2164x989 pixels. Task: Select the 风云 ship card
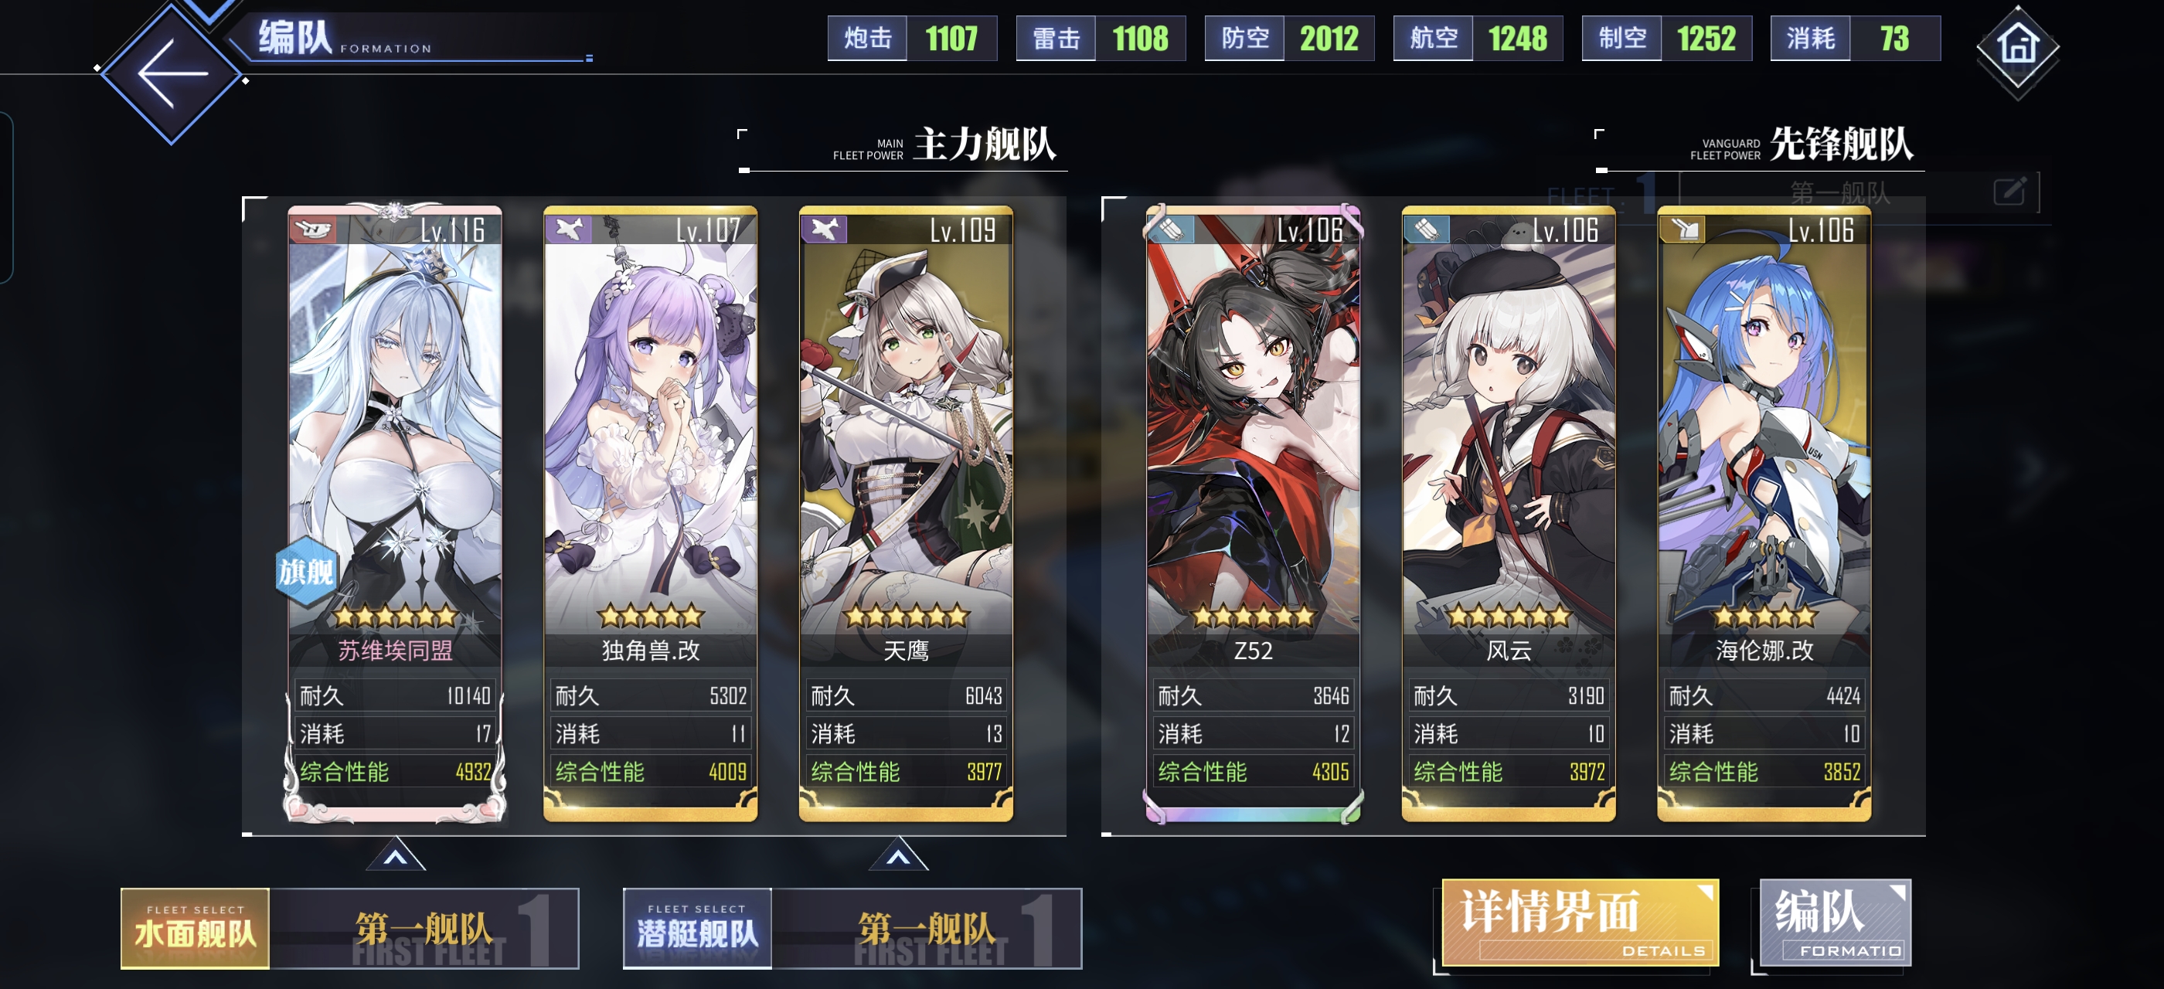1509,513
